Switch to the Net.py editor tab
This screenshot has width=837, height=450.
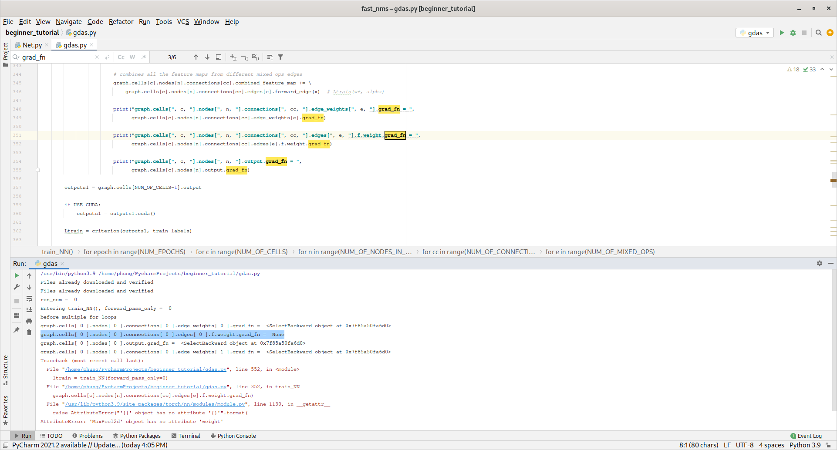[32, 45]
